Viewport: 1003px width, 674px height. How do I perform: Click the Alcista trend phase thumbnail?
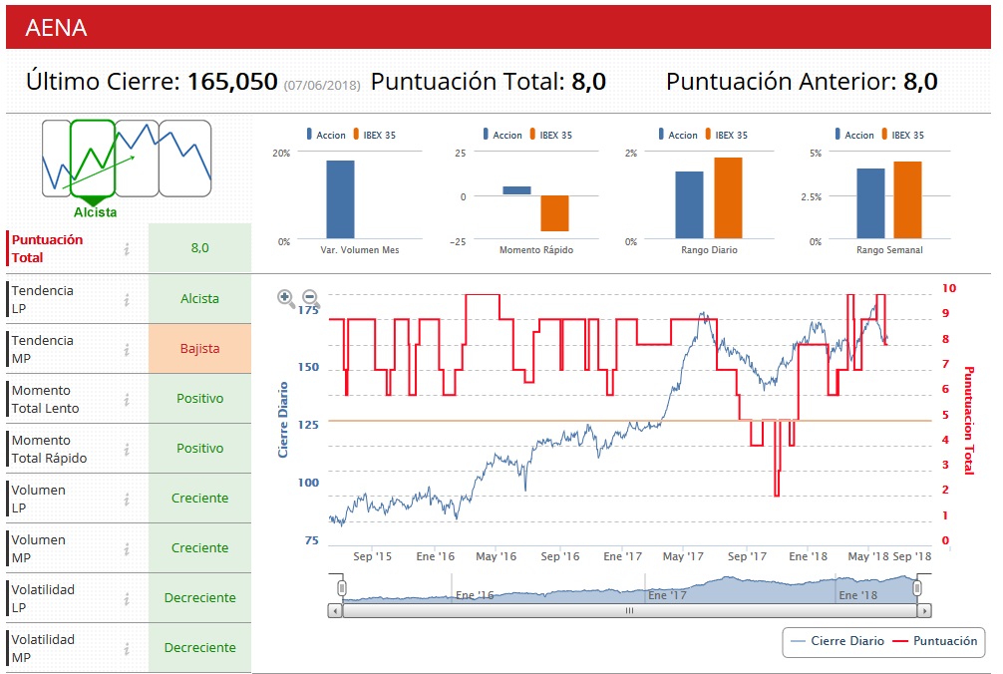point(93,158)
